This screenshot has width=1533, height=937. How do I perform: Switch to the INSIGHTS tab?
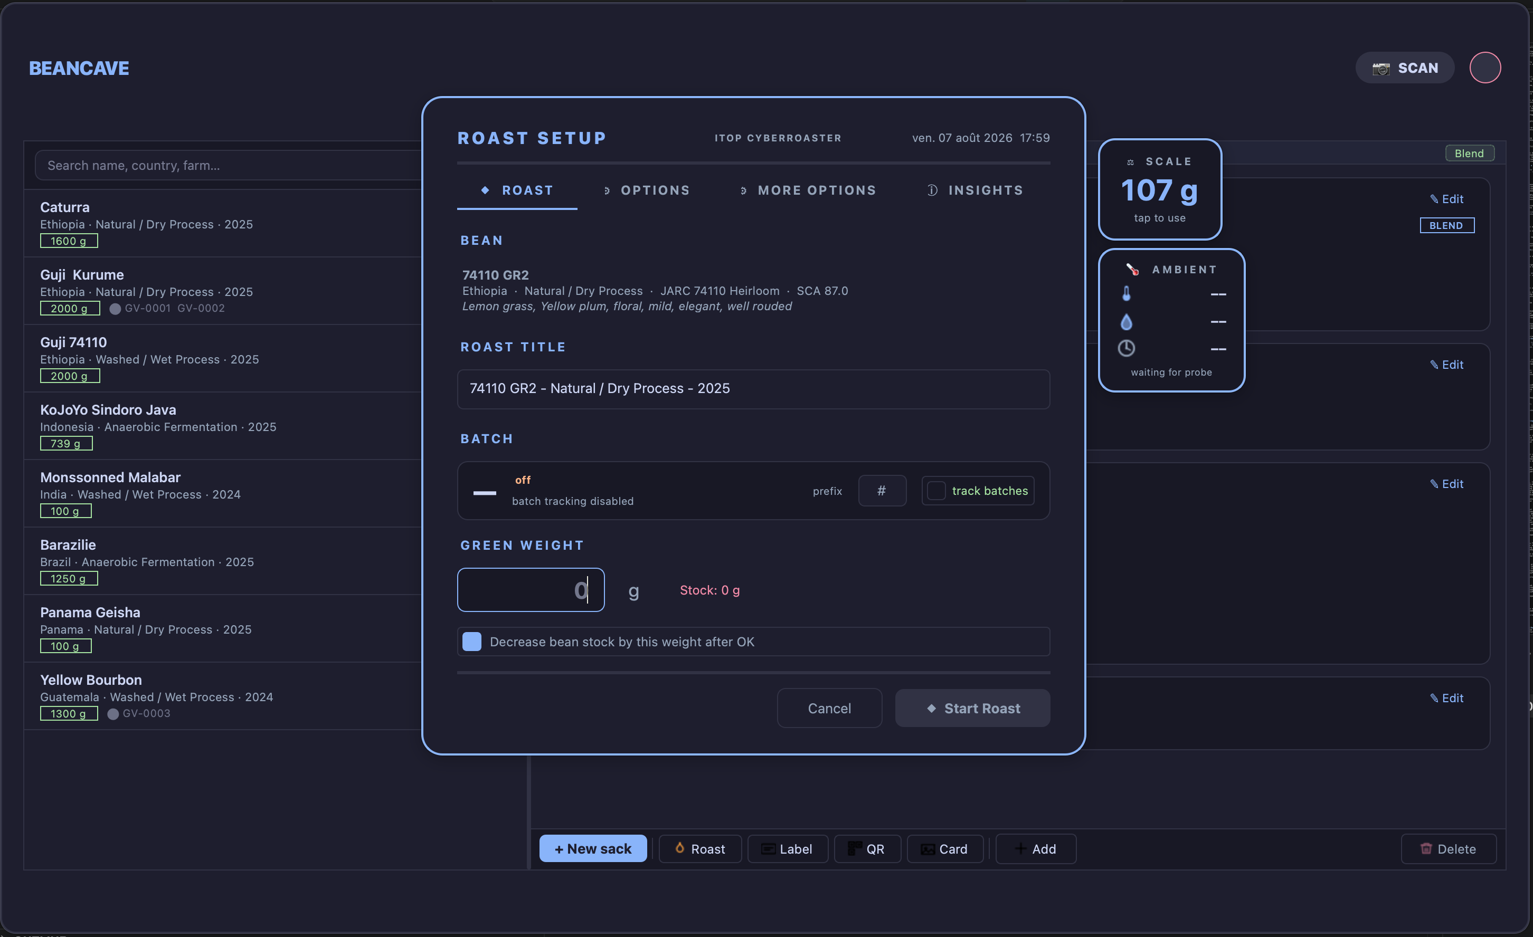[975, 190]
